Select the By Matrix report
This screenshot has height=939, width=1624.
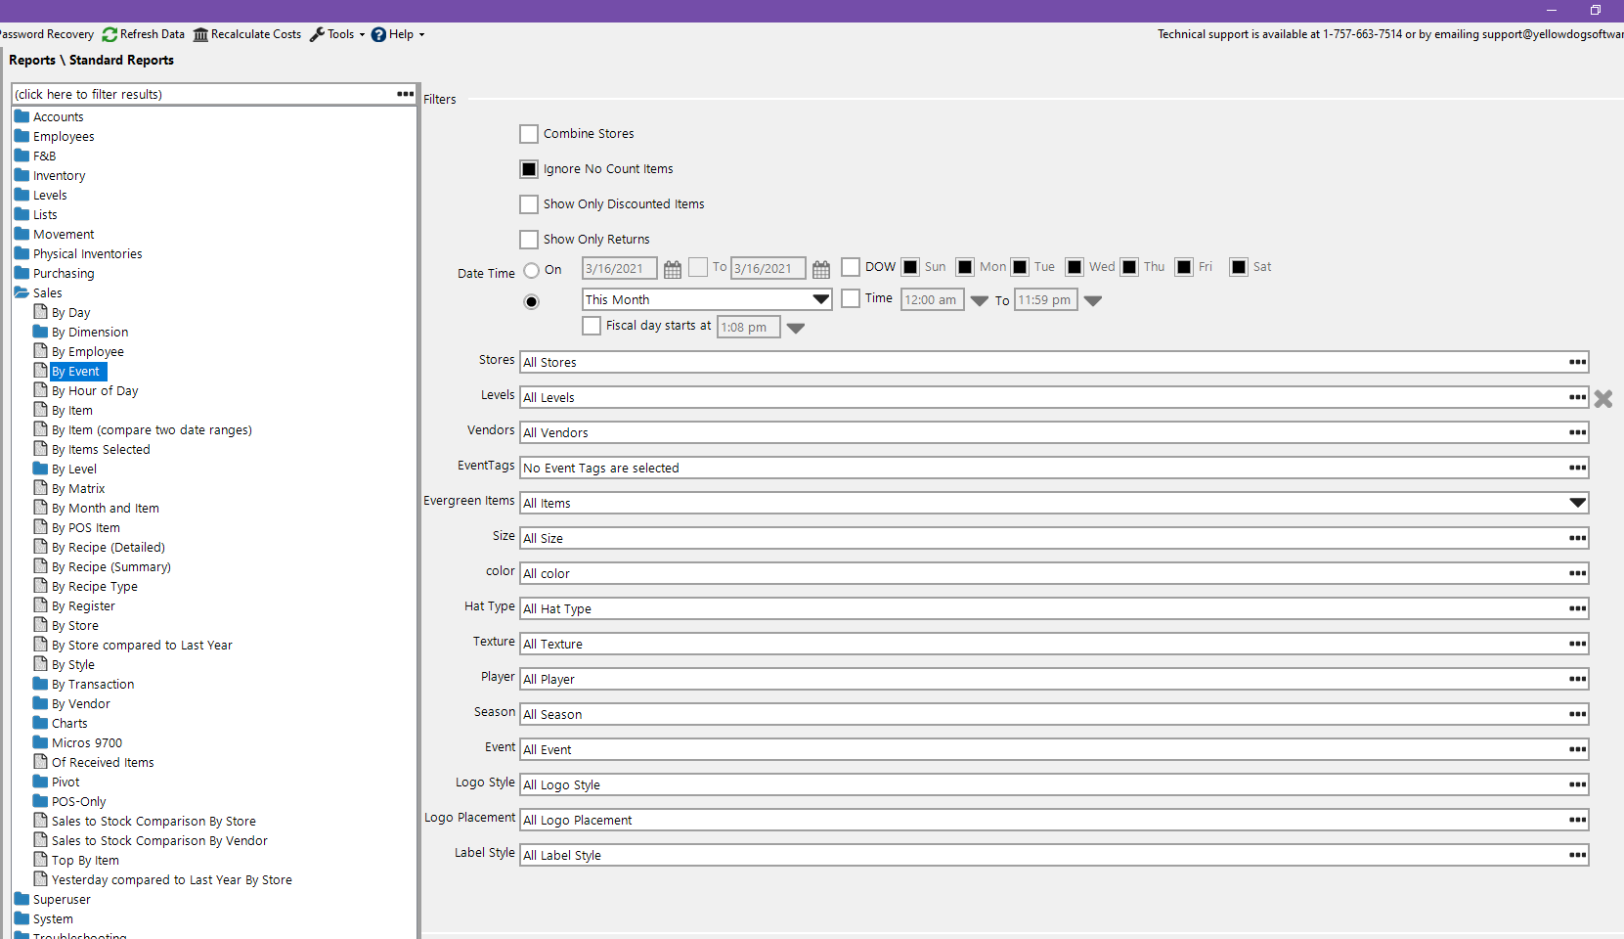[78, 488]
